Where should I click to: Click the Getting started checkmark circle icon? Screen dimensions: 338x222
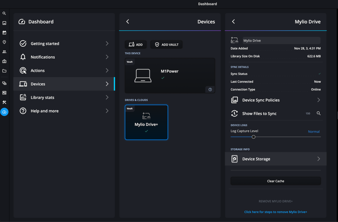coord(23,43)
